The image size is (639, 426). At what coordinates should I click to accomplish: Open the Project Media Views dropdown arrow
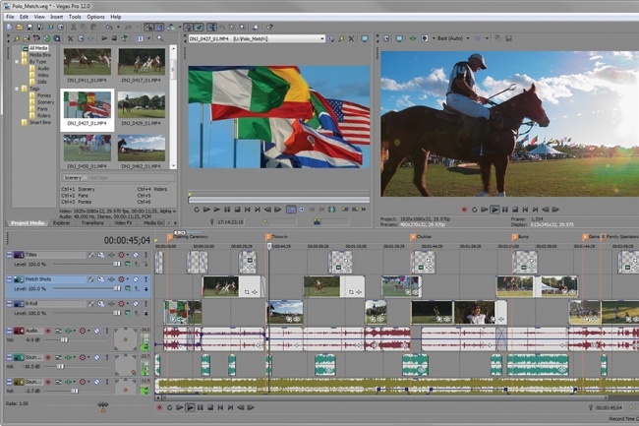point(148,38)
